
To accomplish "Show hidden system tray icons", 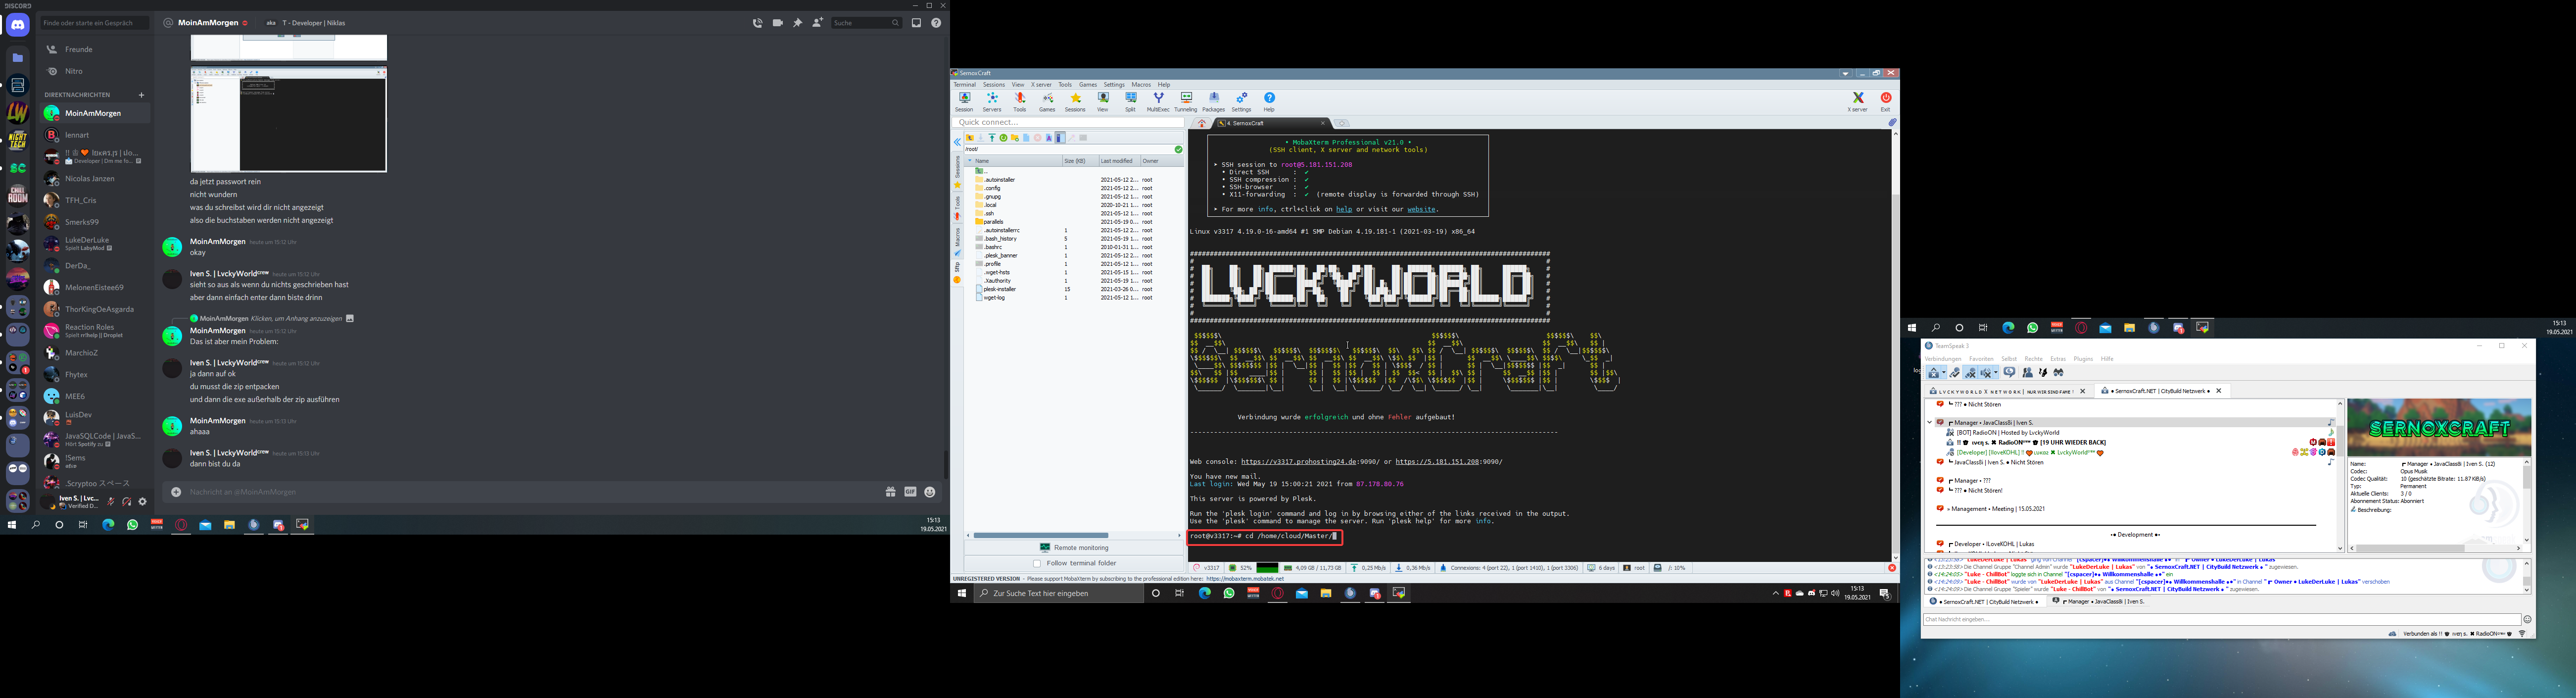I will (x=1775, y=594).
